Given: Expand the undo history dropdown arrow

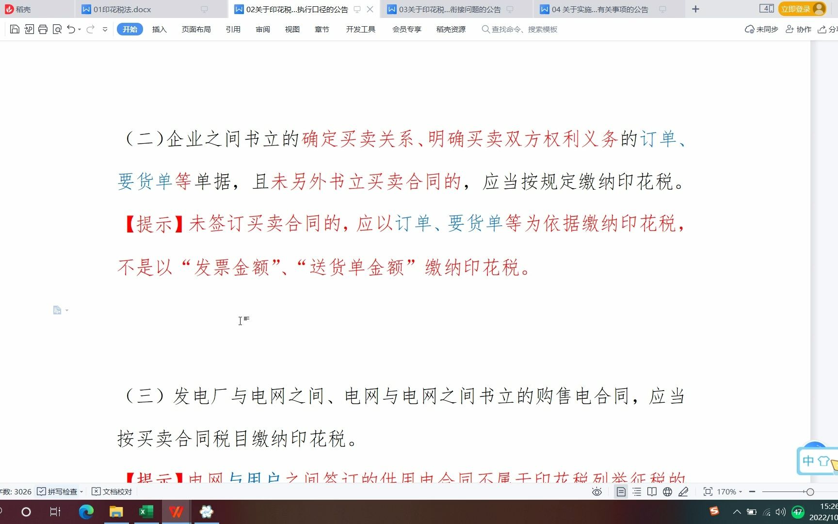Looking at the screenshot, I should 80,30.
